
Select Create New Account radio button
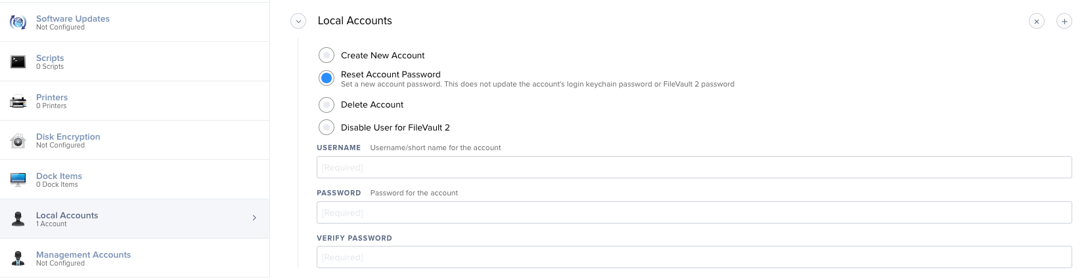click(327, 55)
